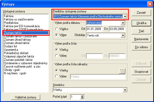
Task: Click the Do date field 03.09.2009
Action: point(117,29)
